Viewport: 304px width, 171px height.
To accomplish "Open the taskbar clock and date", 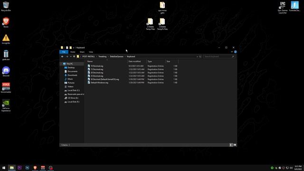I will pos(298,168).
